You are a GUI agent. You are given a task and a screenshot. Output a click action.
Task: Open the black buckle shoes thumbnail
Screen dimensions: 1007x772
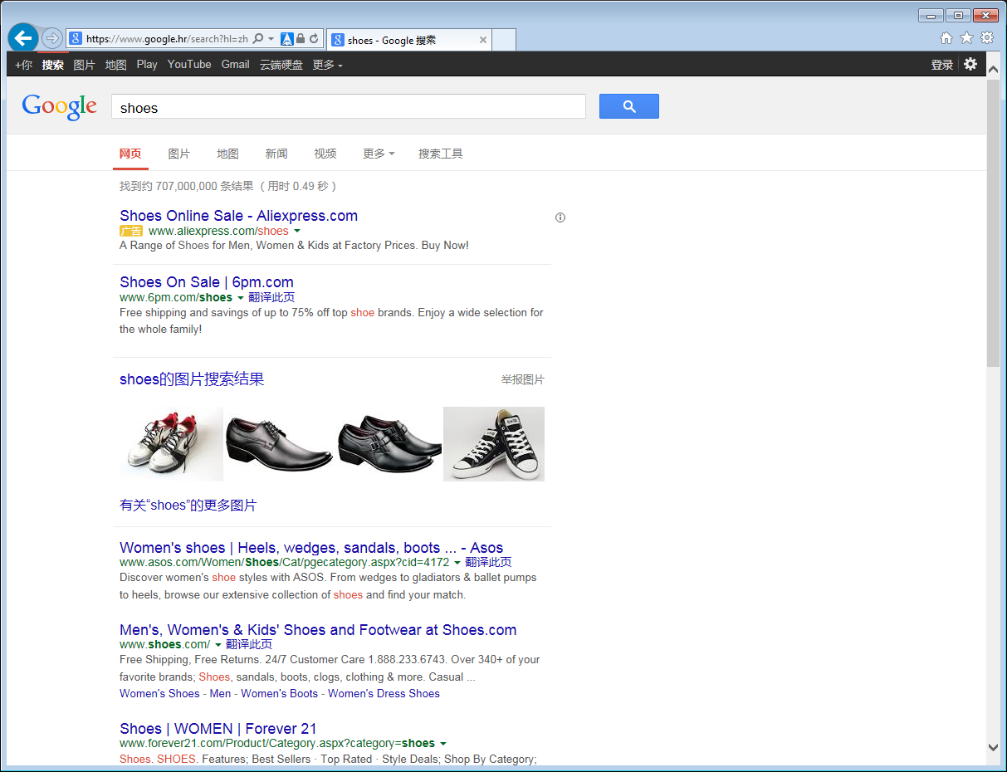(389, 444)
